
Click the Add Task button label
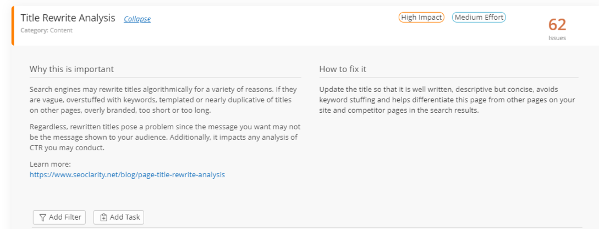pos(125,217)
